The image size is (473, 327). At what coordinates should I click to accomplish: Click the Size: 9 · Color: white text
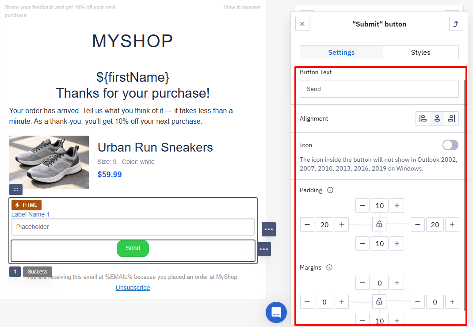[126, 162]
